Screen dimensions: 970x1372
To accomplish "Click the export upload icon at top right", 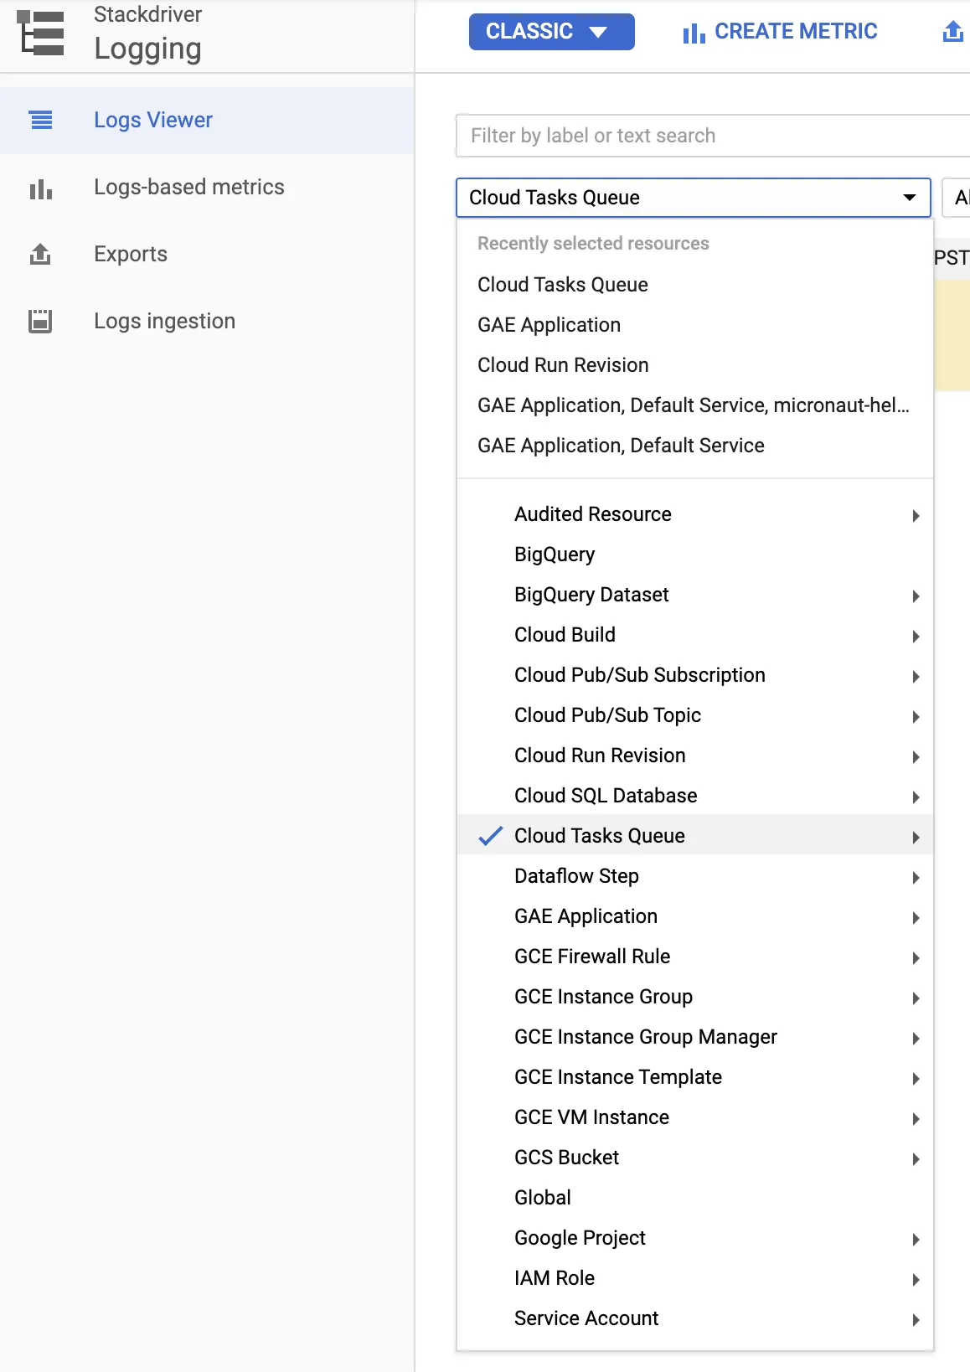I will (952, 32).
